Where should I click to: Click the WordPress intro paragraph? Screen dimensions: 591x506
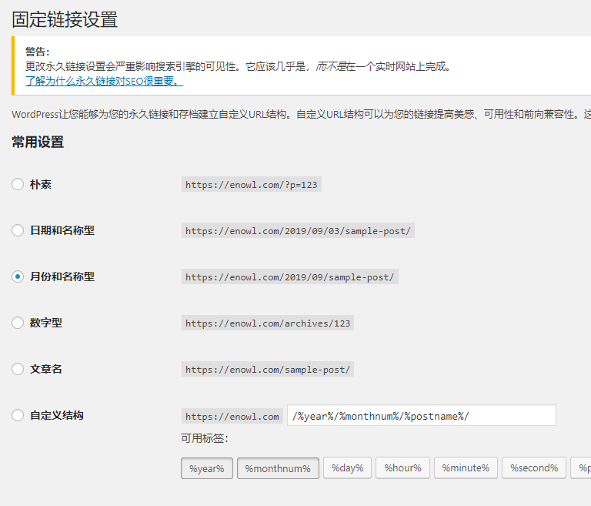coord(301,114)
